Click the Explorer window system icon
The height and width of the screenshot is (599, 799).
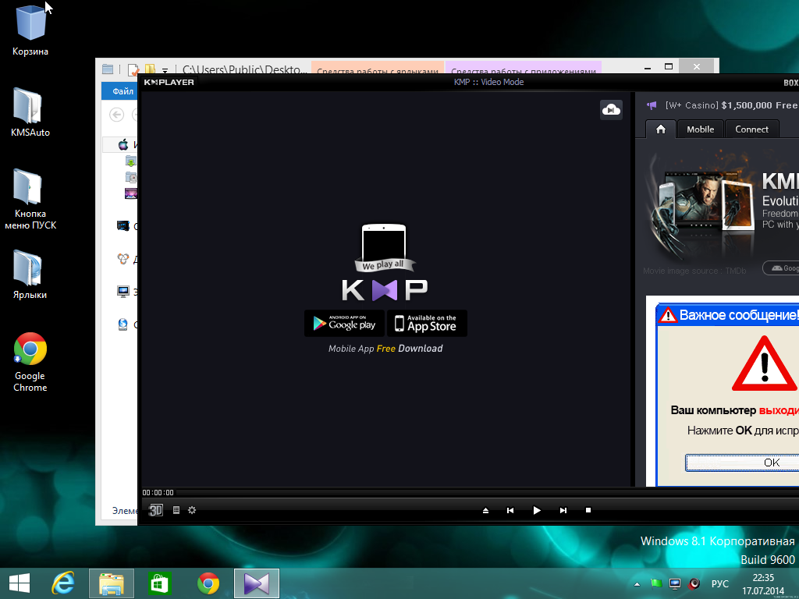click(x=108, y=69)
